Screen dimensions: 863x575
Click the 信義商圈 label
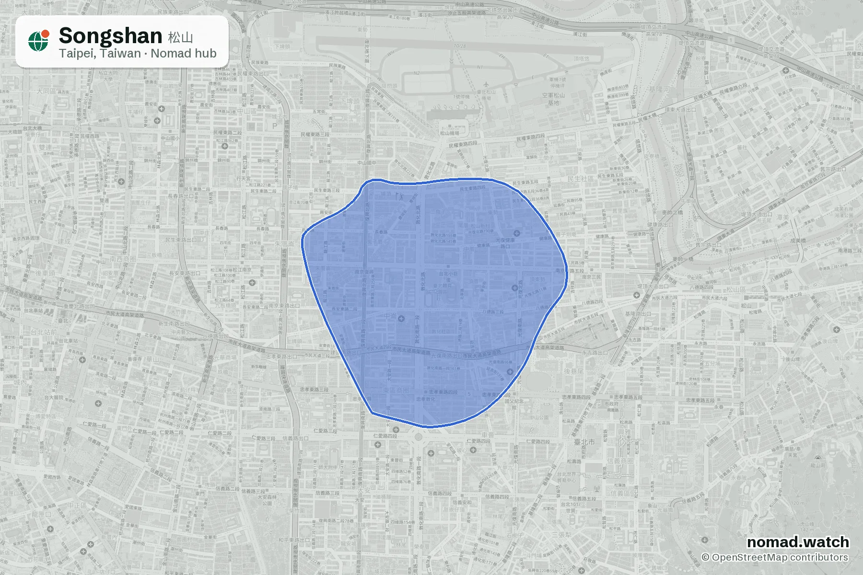[x=620, y=461]
